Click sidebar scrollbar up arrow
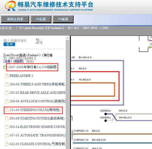The image size is (152, 149). (x=67, y=38)
